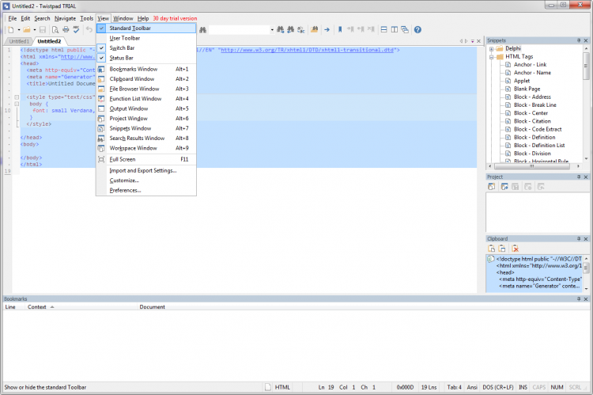Click first Paste icon in Clipboard panel
Screen dimensions: 593x395
[491, 249]
